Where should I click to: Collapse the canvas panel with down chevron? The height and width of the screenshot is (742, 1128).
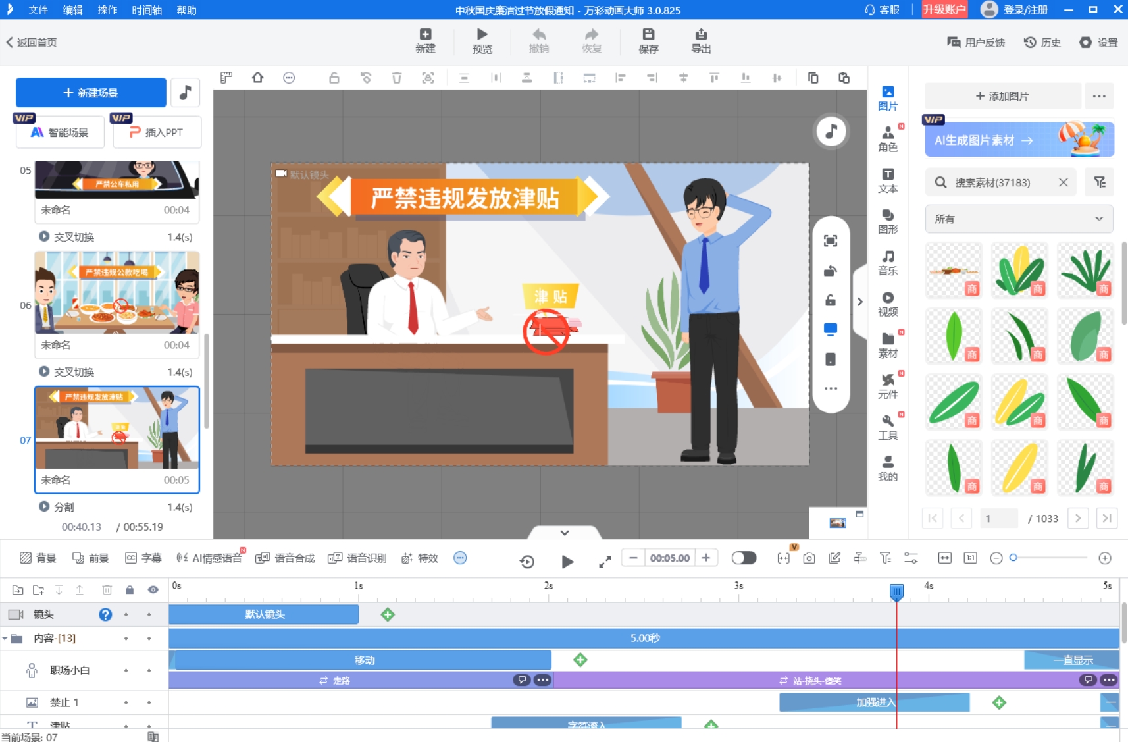click(x=564, y=533)
